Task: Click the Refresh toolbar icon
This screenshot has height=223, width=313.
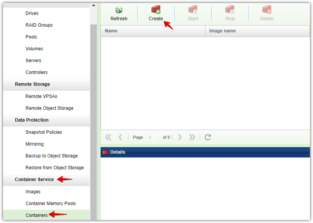Action: (x=119, y=10)
